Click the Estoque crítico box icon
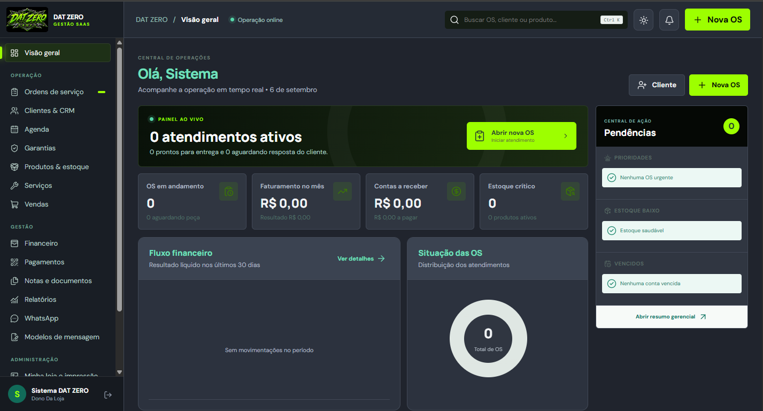 point(570,192)
